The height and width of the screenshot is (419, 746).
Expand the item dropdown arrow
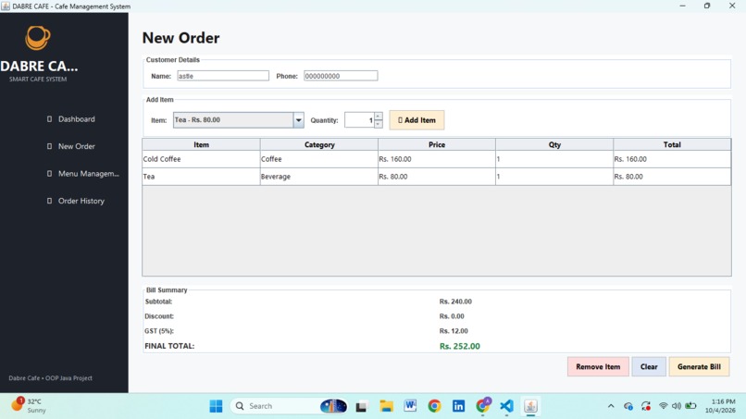299,120
